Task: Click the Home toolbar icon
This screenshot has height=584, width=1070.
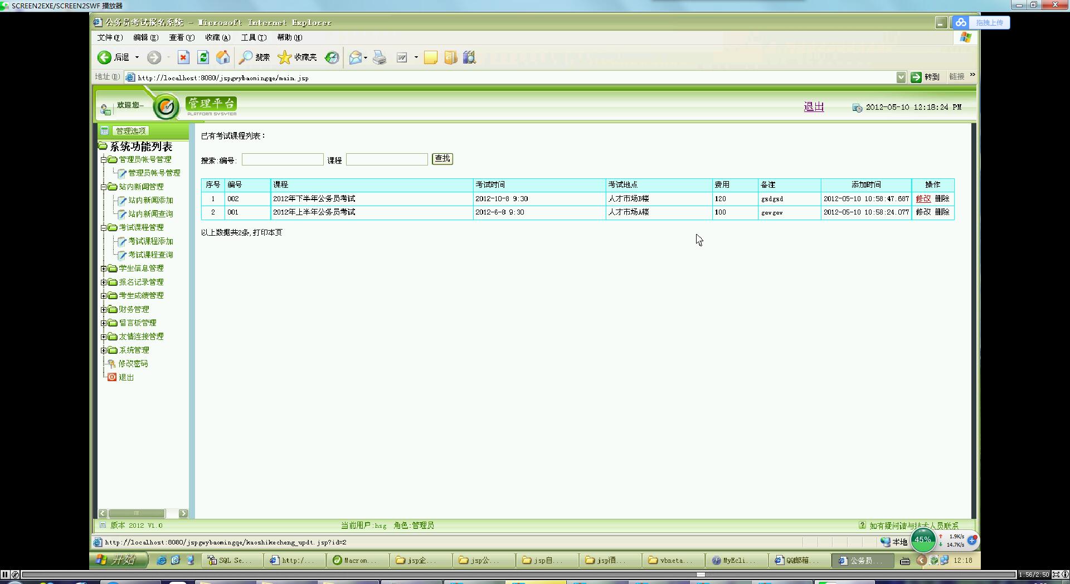Action: (223, 57)
